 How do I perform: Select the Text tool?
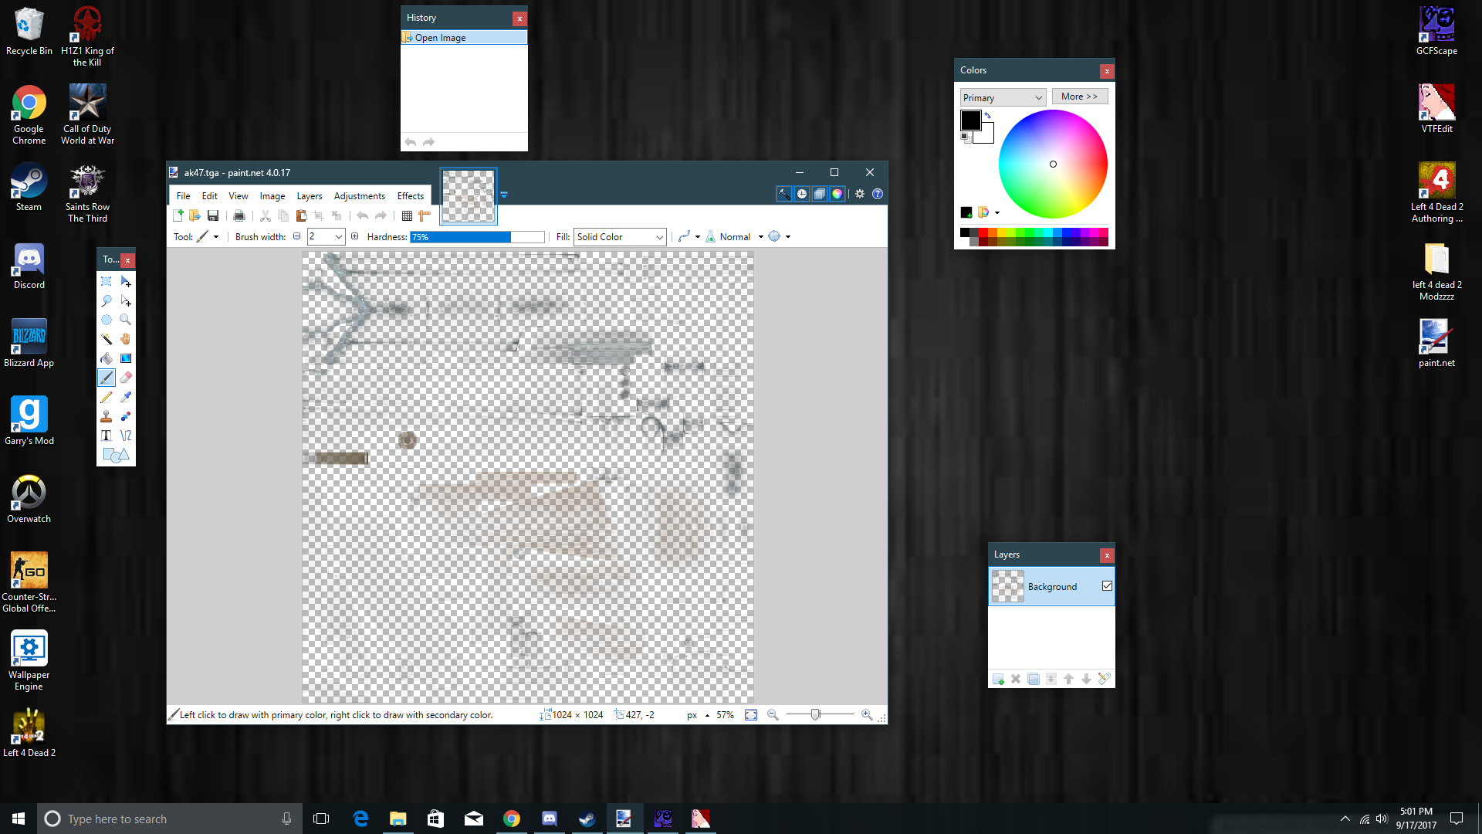pos(107,436)
